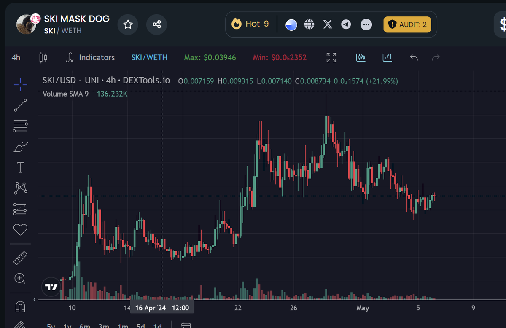Image resolution: width=506 pixels, height=328 pixels.
Task: Visit the token website globe icon
Action: point(310,24)
